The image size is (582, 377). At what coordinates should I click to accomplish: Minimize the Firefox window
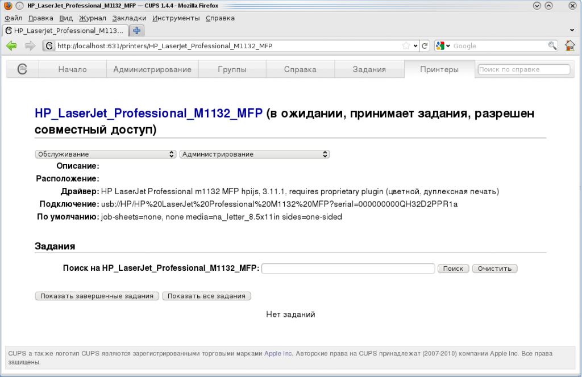coord(537,6)
